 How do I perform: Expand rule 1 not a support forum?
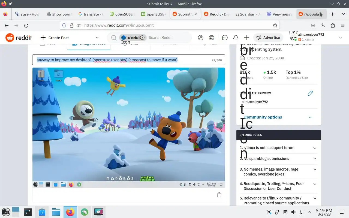(x=278, y=148)
